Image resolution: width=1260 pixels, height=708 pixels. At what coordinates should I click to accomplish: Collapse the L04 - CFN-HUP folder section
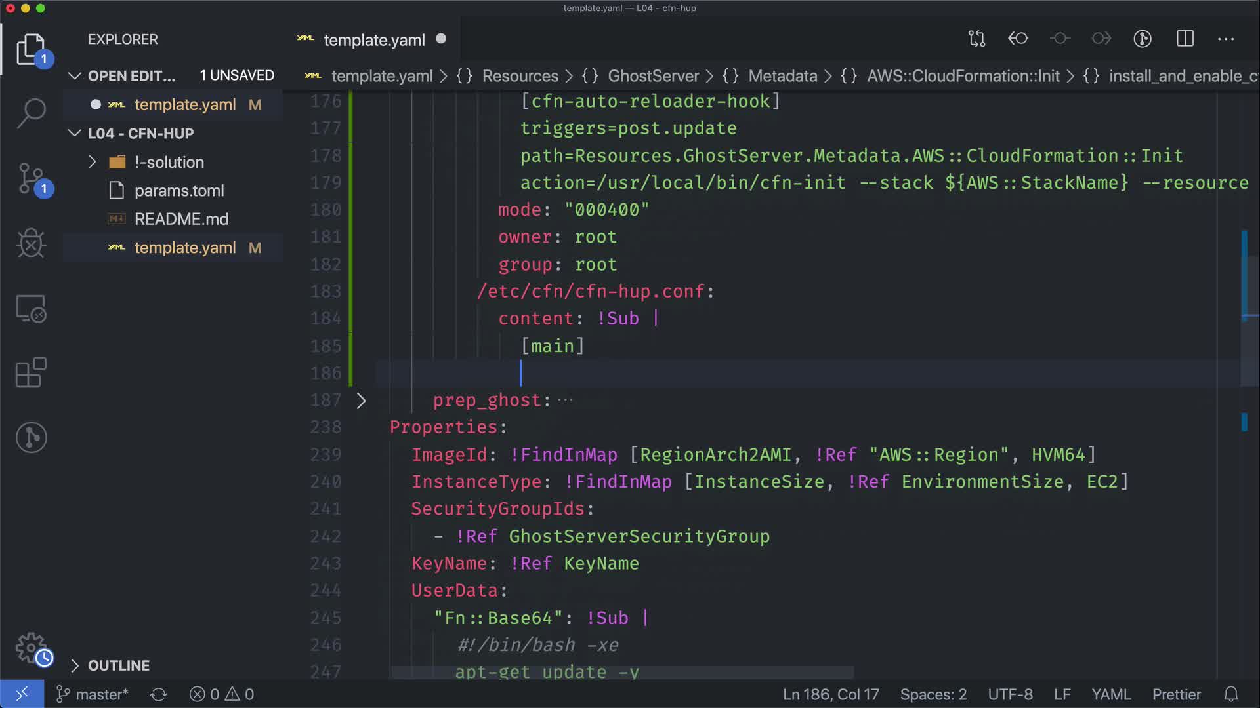coord(75,133)
